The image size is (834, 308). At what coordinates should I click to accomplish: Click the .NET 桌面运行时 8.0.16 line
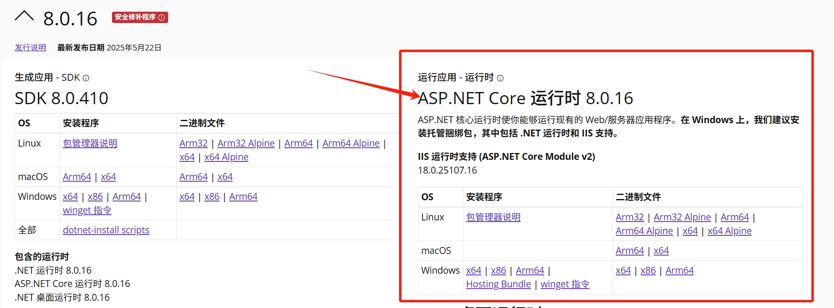point(62,298)
